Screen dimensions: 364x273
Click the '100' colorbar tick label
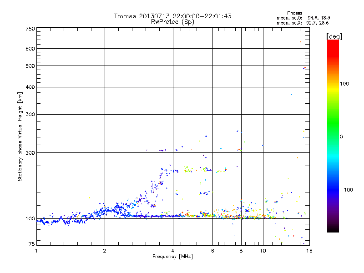pyautogui.click(x=344, y=84)
